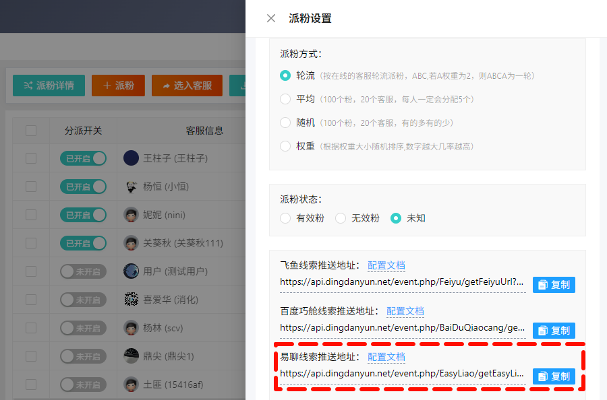This screenshot has height=400, width=607.
Task: Turn off dispatch toggle for 王柱子
Action: coord(84,158)
